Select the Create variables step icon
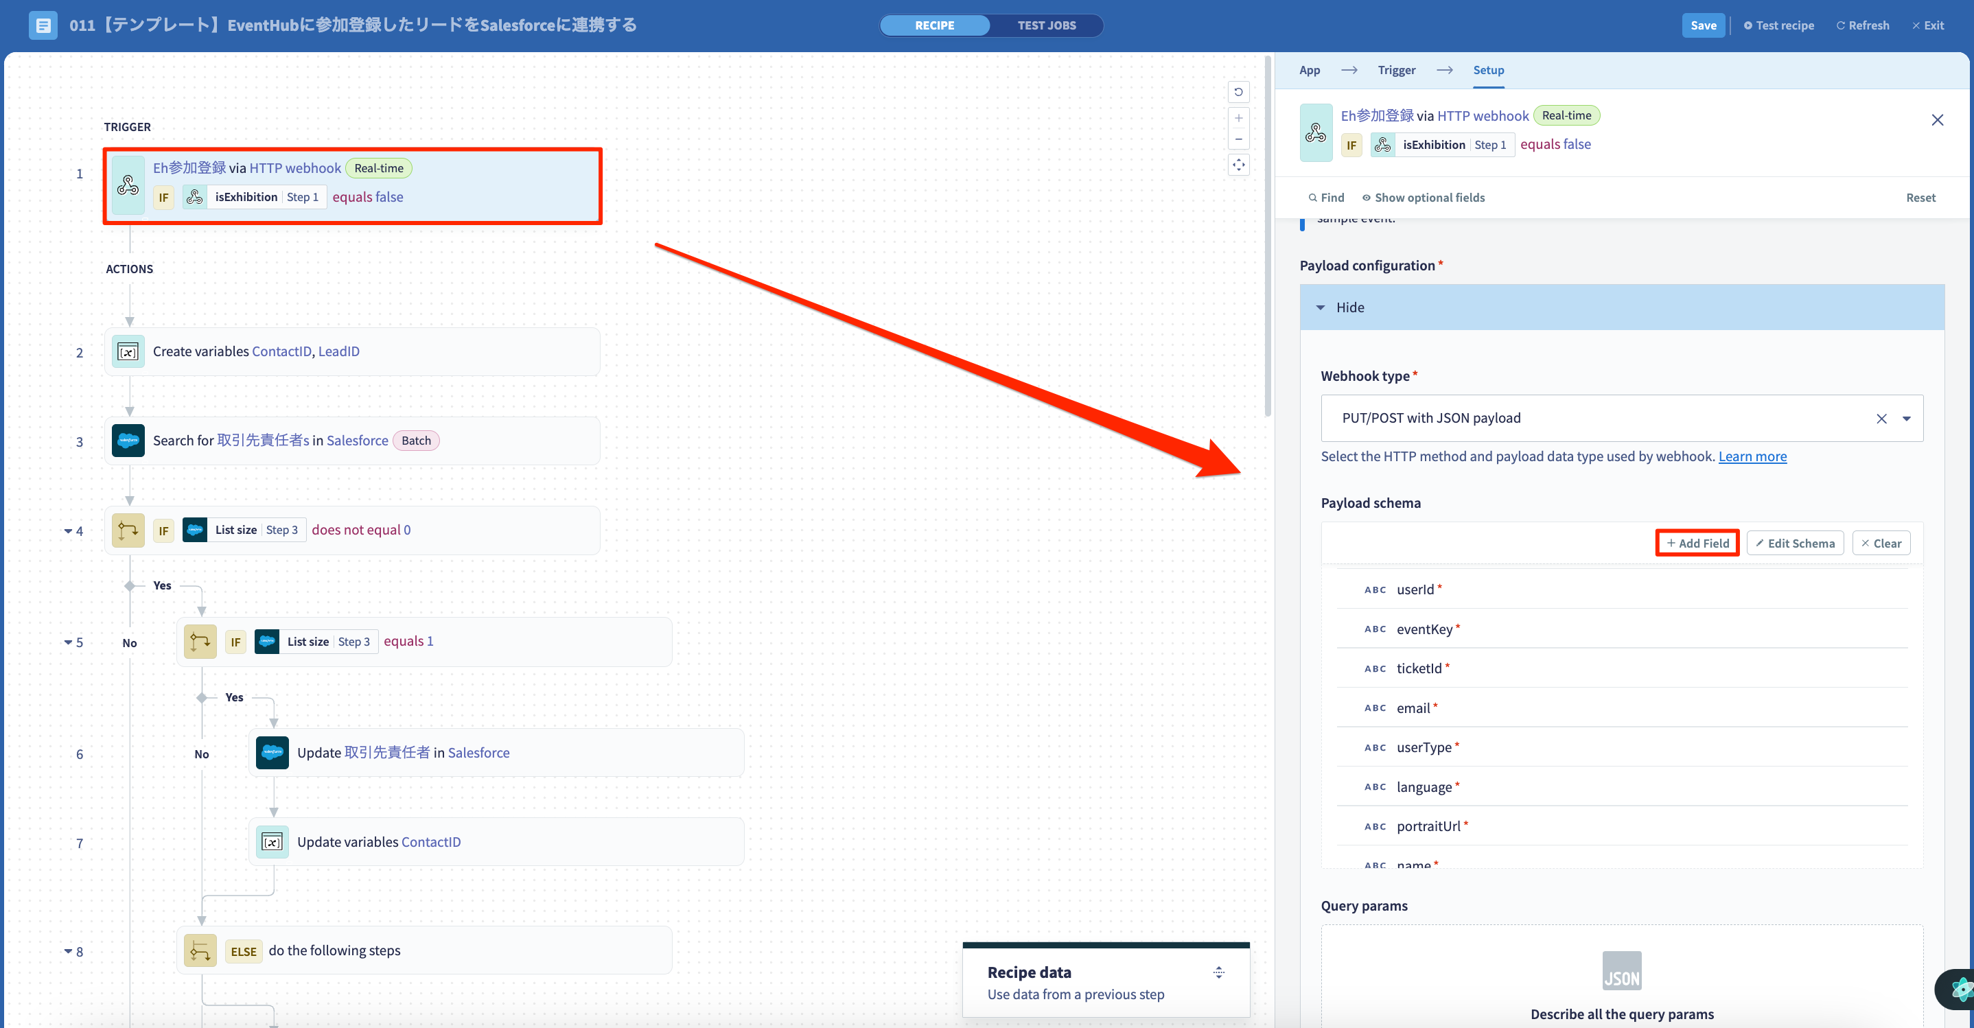This screenshot has height=1028, width=1974. click(128, 351)
